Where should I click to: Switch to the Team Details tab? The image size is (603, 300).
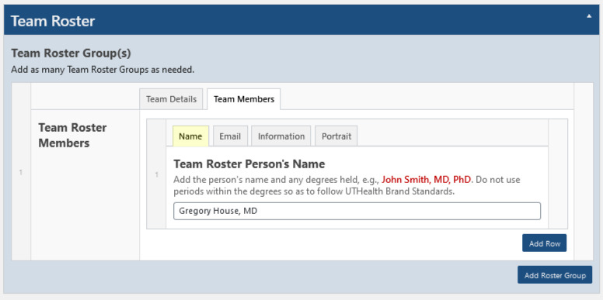(171, 99)
